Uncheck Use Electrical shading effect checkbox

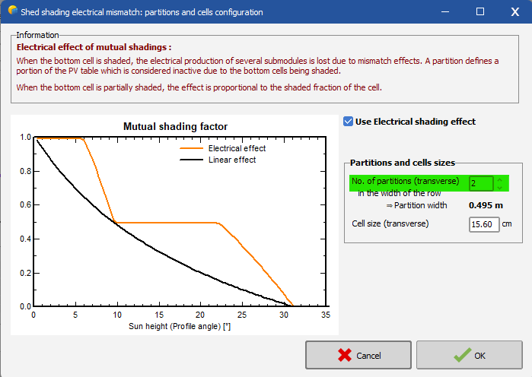pyautogui.click(x=348, y=122)
